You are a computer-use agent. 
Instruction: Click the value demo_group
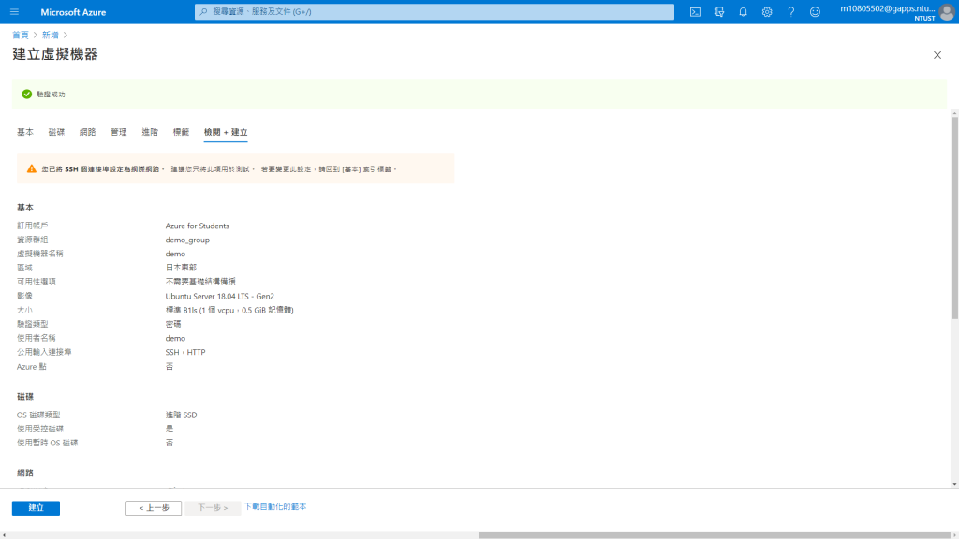point(187,240)
